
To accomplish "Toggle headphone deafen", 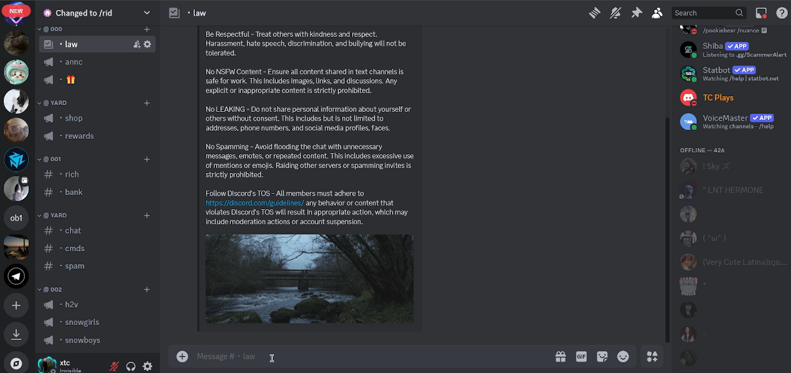I will (x=131, y=366).
